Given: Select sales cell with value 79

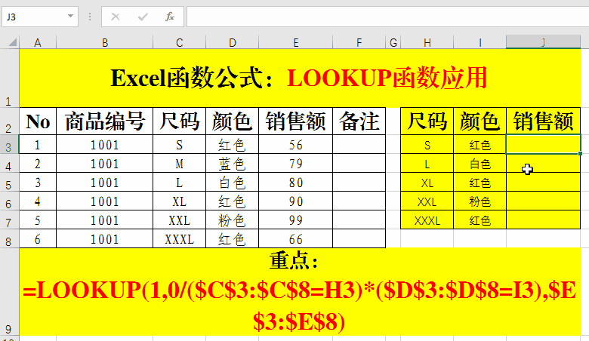Looking at the screenshot, I should click(296, 163).
